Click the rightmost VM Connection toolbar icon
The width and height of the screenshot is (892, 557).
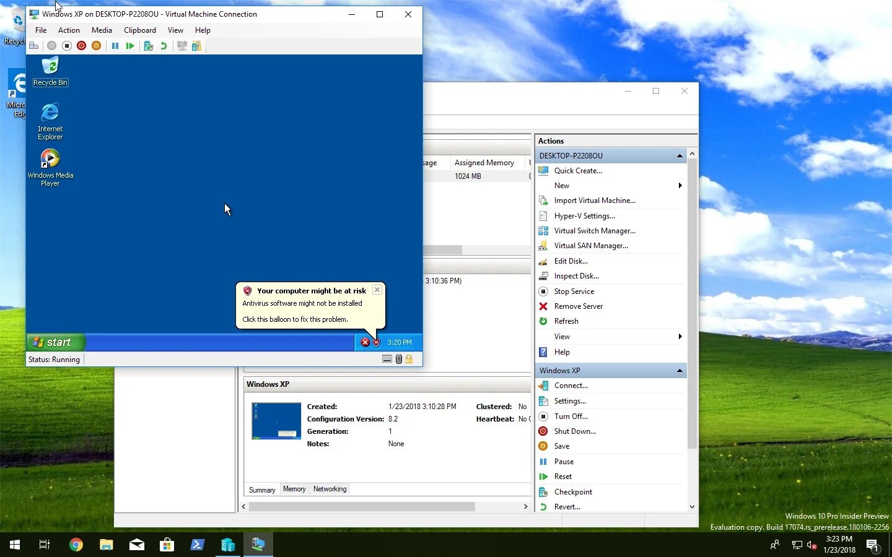196,46
